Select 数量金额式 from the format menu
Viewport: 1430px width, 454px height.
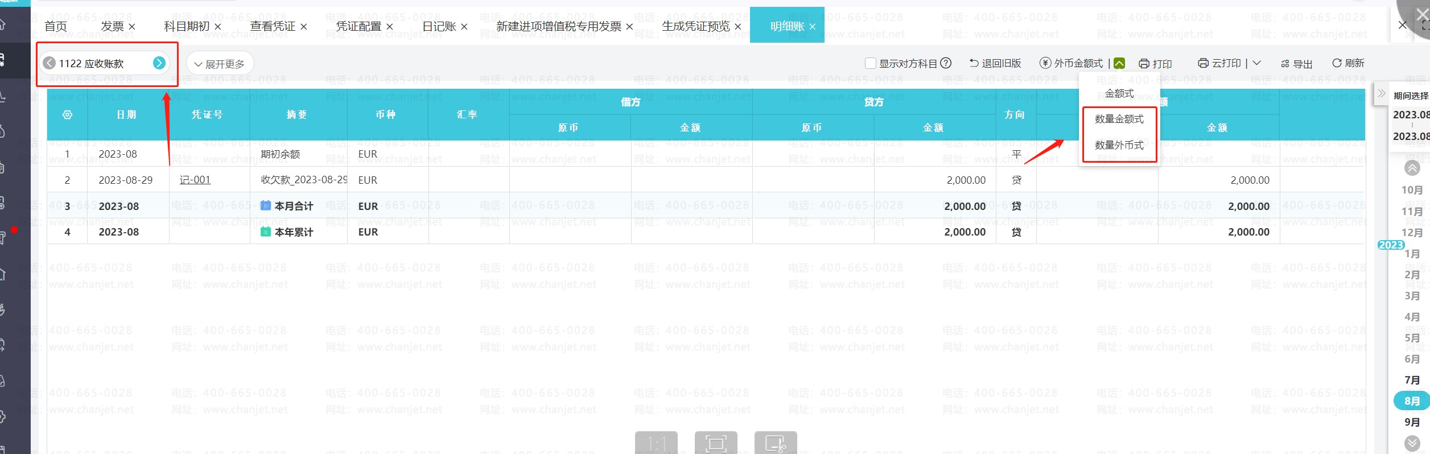click(1119, 119)
